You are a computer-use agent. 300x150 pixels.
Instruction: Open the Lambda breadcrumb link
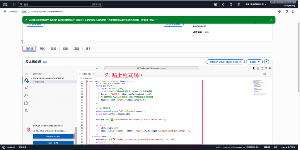point(13,11)
